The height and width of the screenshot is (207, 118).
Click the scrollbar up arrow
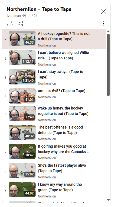[x=108, y=31]
